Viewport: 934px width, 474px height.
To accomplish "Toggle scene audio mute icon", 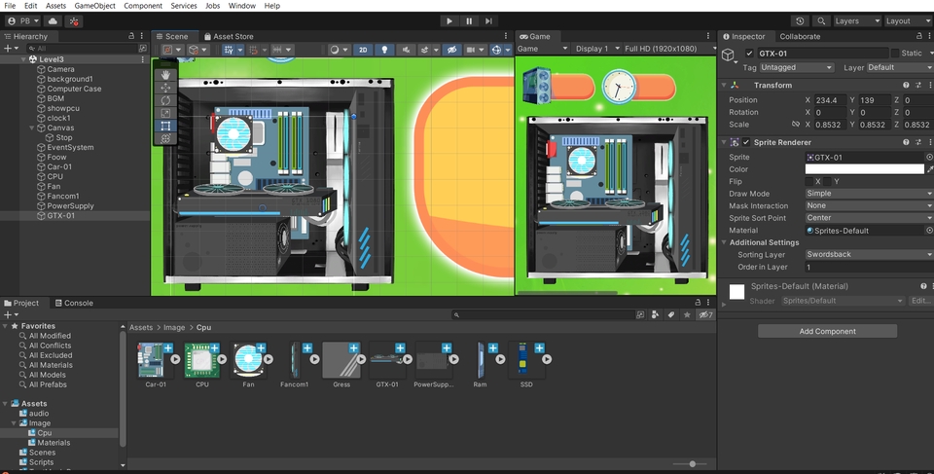I will 406,50.
